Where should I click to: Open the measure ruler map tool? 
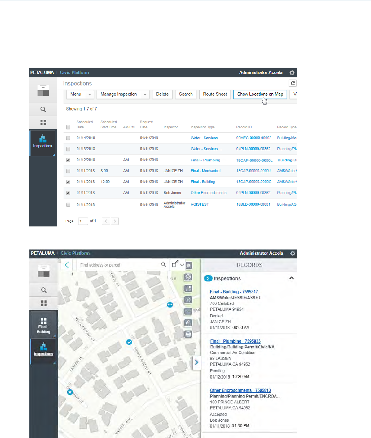(x=188, y=311)
